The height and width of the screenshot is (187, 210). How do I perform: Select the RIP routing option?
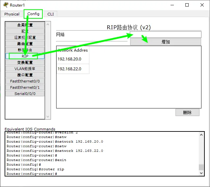(25, 56)
